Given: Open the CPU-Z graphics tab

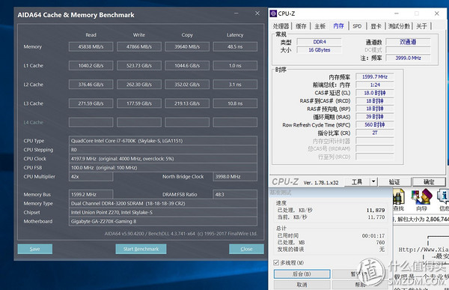Looking at the screenshot, I should (x=376, y=26).
